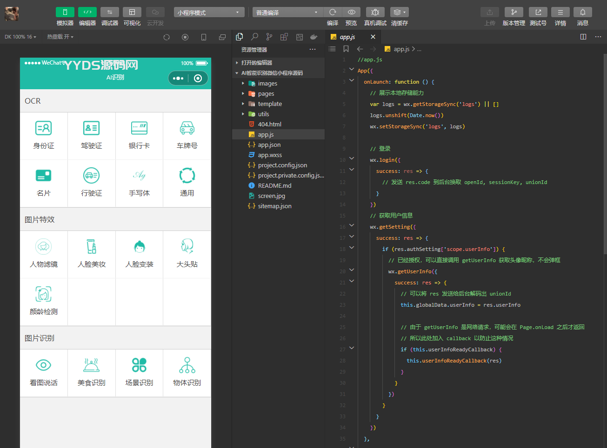
Task: Tap the 人脸美妆 feature button
Action: (92, 254)
